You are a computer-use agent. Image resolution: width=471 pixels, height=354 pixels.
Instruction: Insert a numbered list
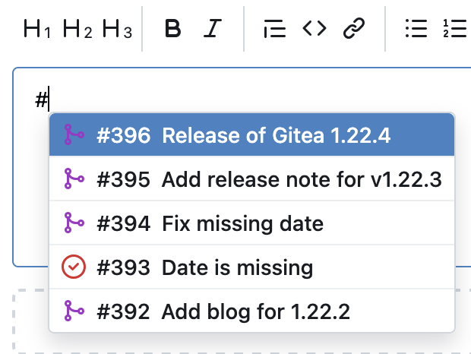tap(455, 29)
